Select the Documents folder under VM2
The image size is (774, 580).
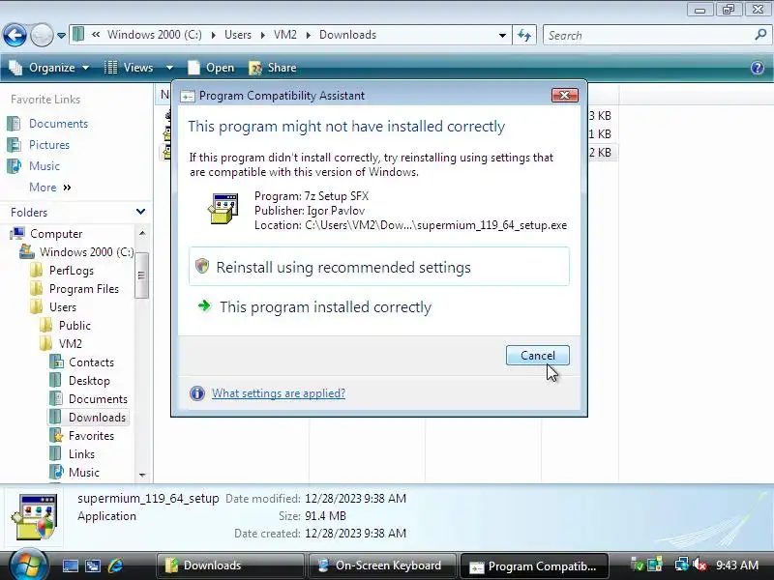pos(98,399)
